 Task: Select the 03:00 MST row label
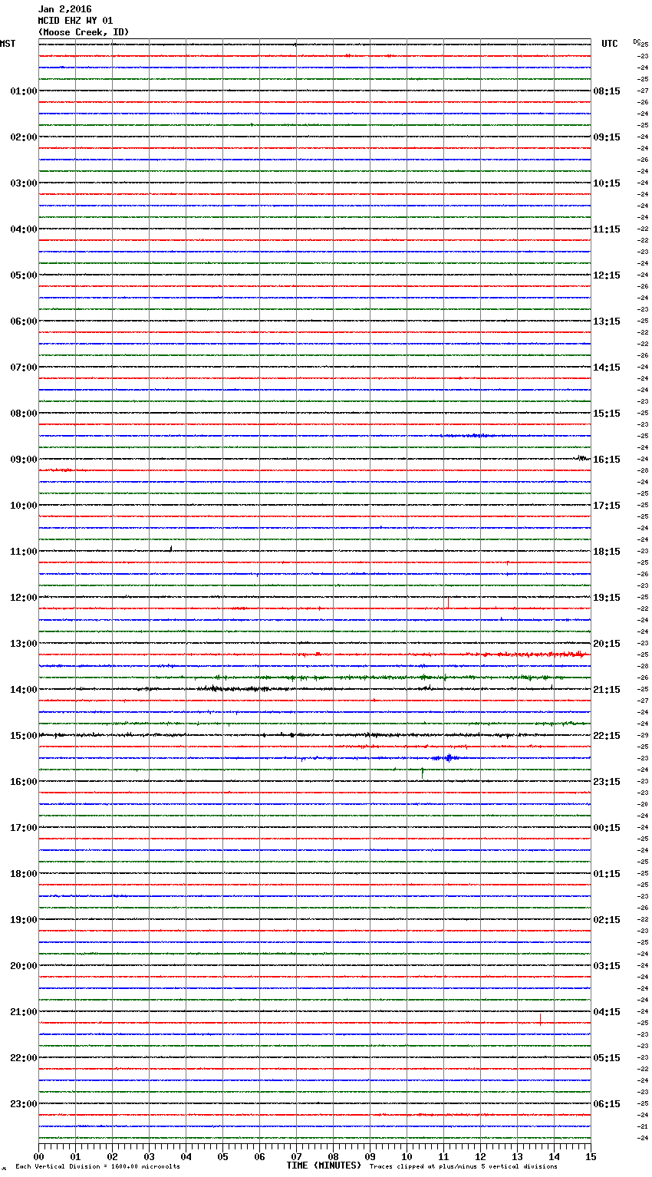pyautogui.click(x=24, y=183)
